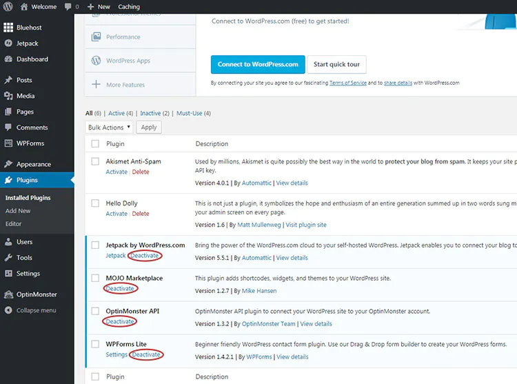This screenshot has height=384, width=517.
Task: Open the Jetpack link under plugin name
Action: (115, 256)
